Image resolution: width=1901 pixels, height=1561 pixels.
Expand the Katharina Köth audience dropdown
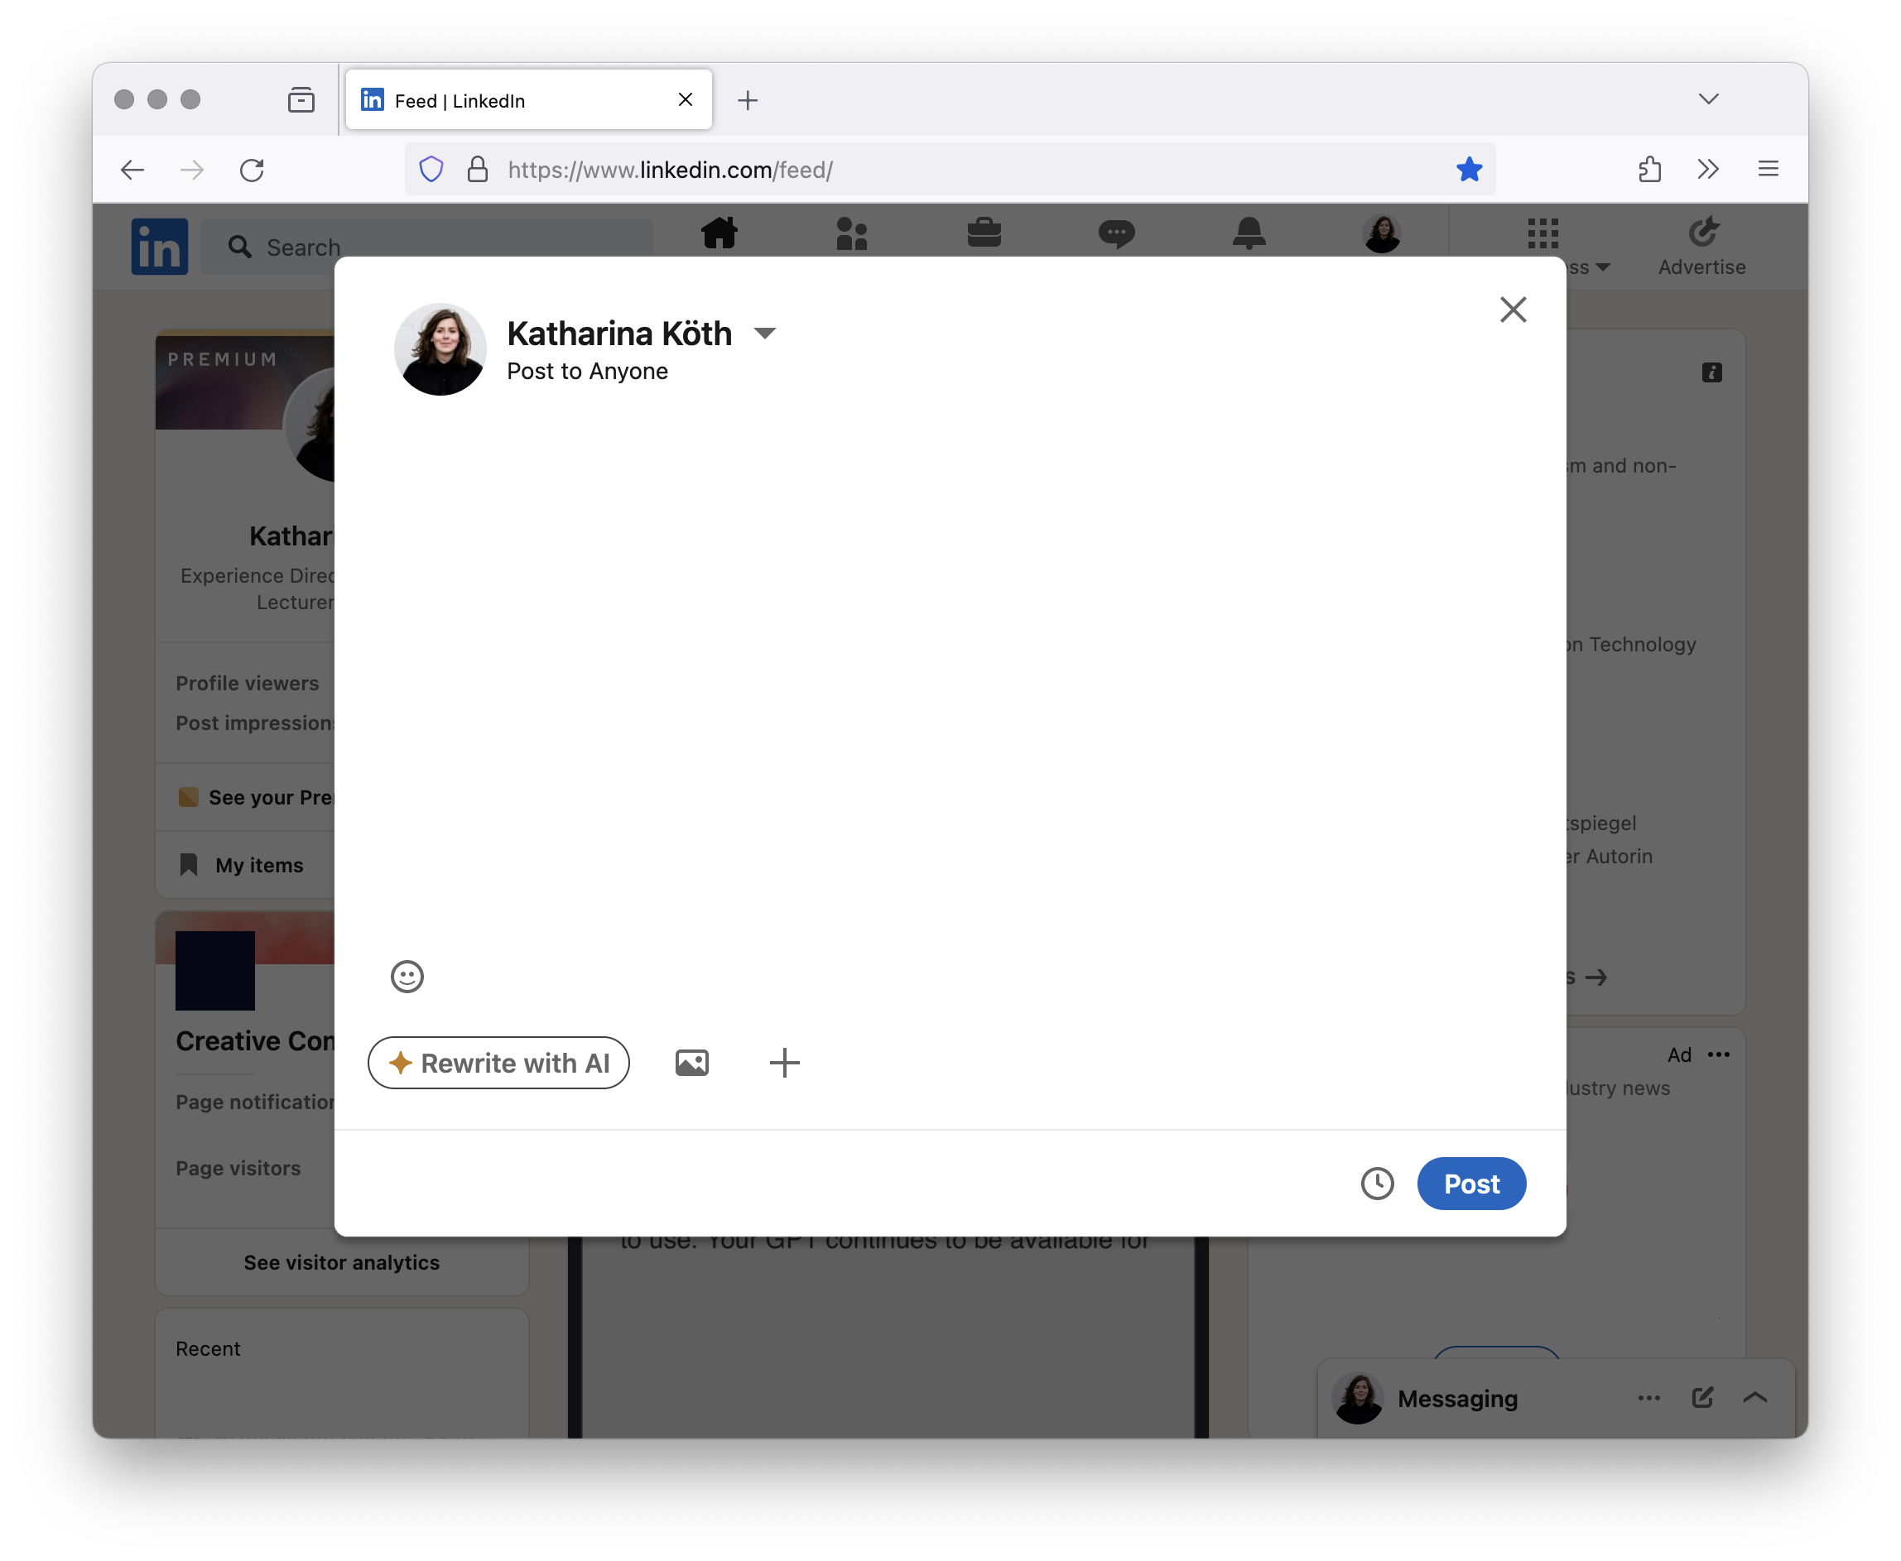point(764,334)
